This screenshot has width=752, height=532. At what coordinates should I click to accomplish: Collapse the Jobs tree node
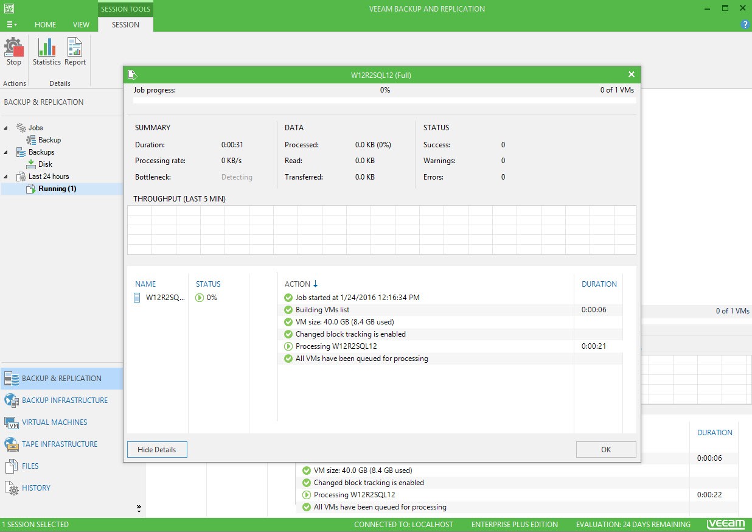click(6, 128)
